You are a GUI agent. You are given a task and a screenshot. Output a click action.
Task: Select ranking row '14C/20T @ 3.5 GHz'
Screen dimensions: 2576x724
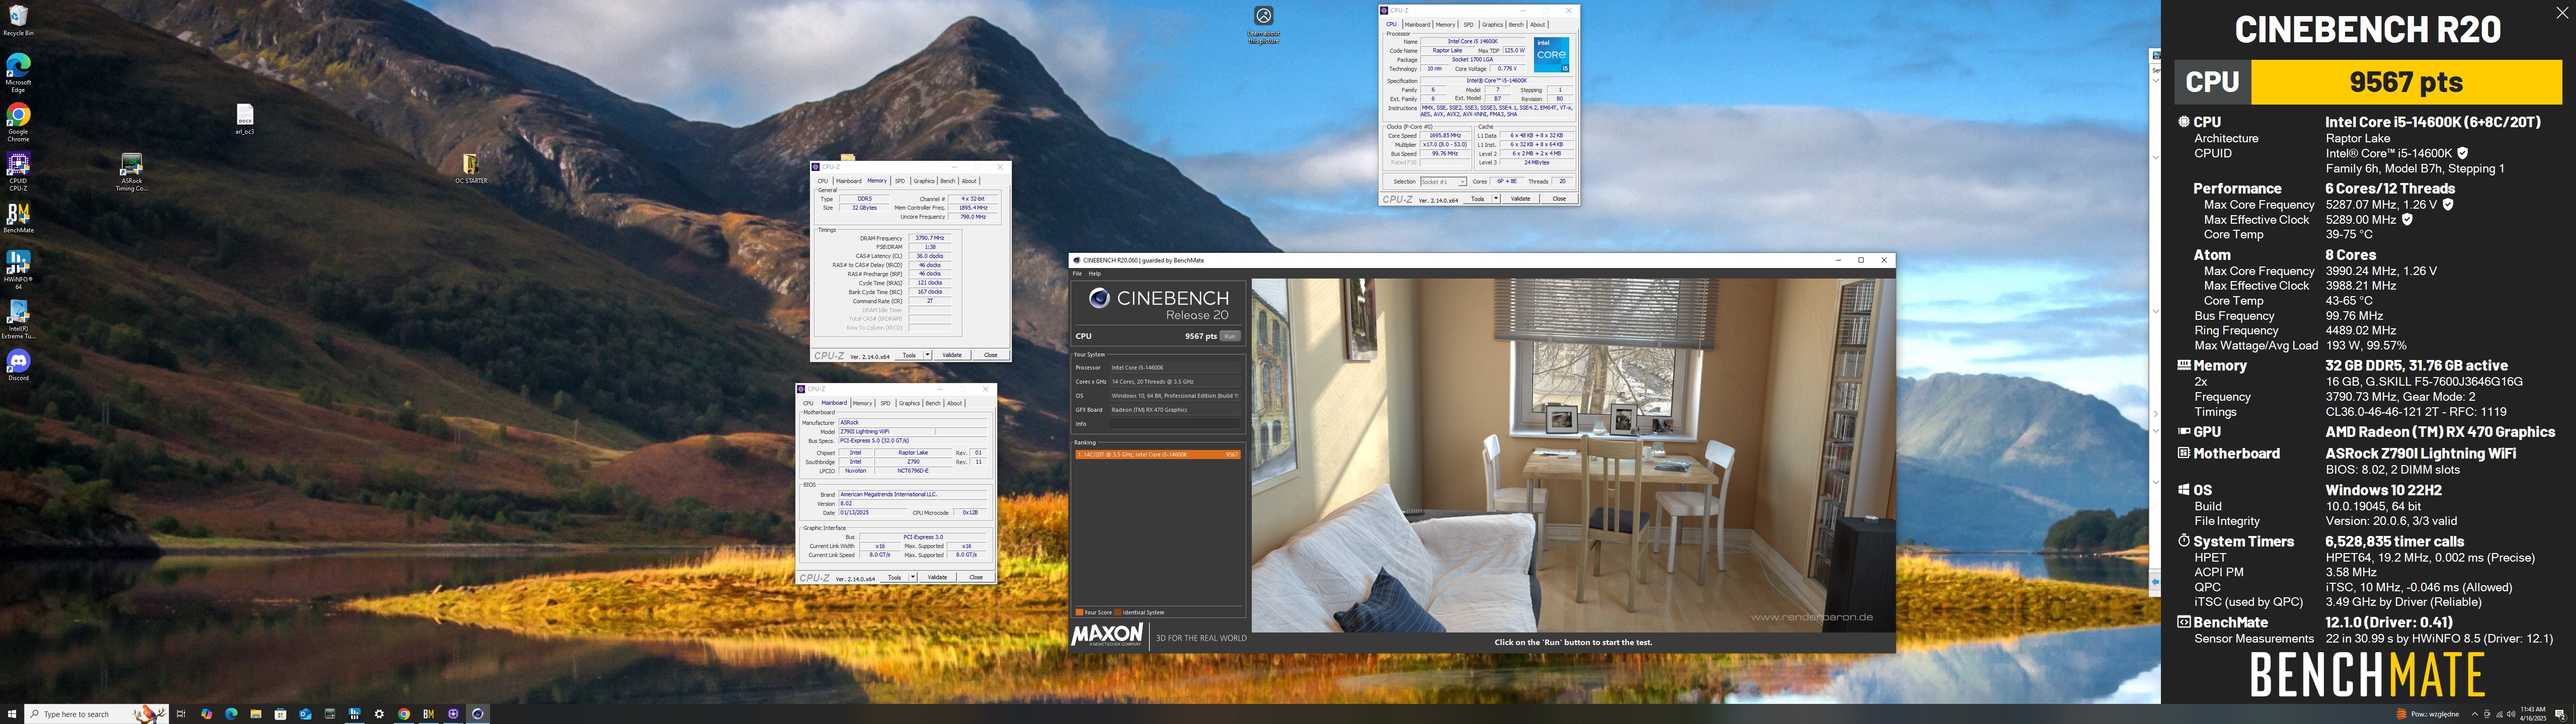coord(1158,454)
